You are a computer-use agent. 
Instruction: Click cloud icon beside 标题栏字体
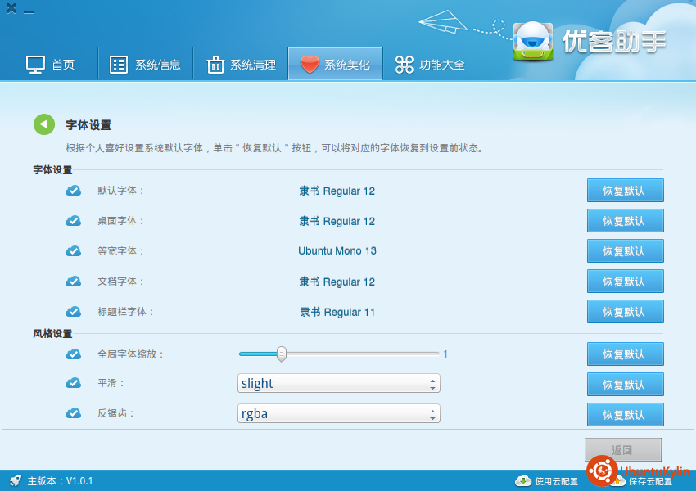point(73,312)
